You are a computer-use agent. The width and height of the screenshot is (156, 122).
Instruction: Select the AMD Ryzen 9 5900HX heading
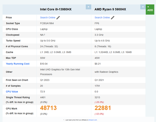click(x=110, y=9)
